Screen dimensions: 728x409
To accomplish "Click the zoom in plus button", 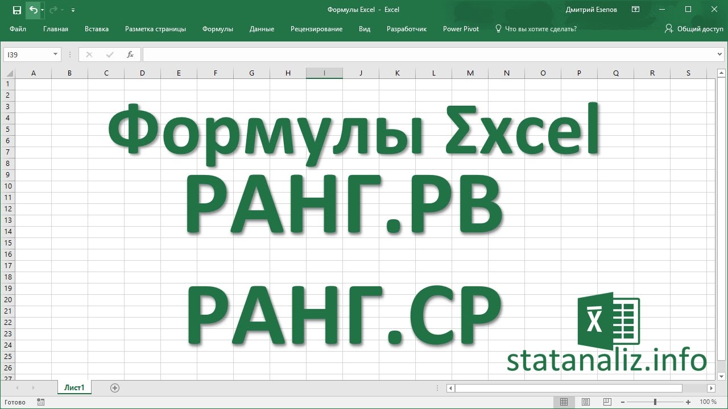I will (x=689, y=402).
